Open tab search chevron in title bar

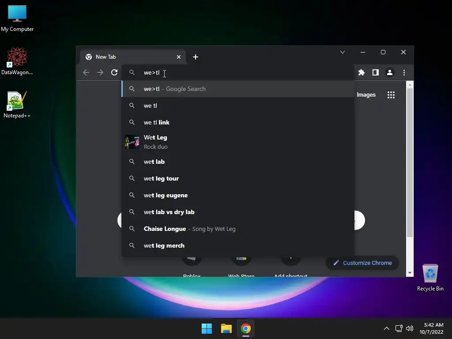(343, 52)
